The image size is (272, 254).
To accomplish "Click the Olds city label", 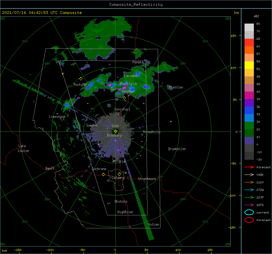I will pos(115,126).
